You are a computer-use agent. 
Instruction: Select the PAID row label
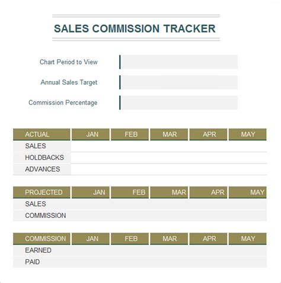coord(33,262)
